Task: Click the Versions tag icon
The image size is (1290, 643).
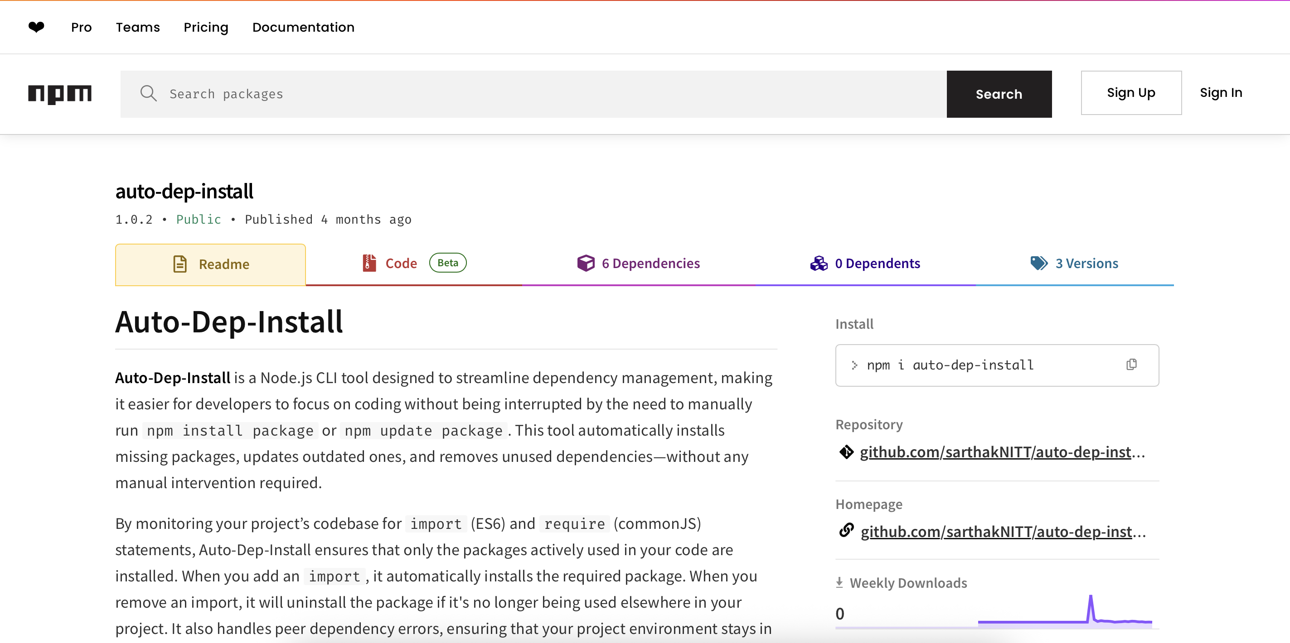Action: 1038,263
